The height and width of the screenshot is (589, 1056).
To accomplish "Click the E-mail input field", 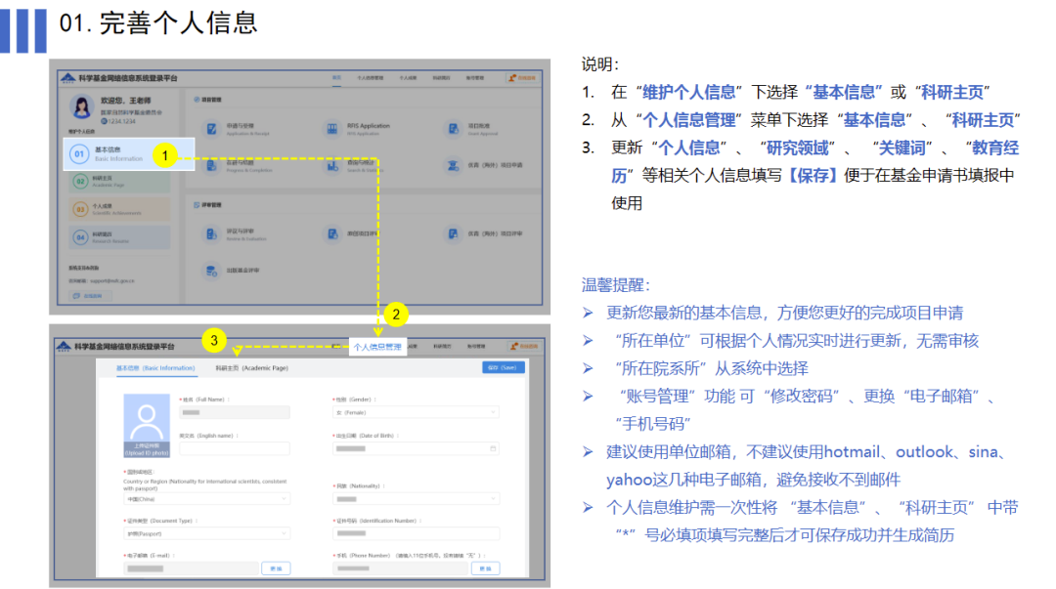I will tap(192, 568).
